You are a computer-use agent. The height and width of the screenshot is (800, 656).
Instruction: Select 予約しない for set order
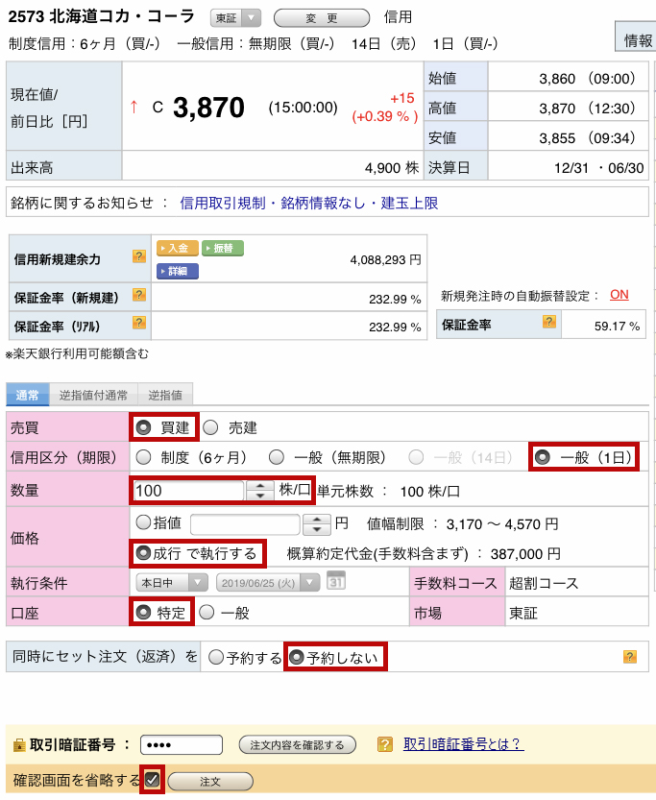tap(297, 657)
